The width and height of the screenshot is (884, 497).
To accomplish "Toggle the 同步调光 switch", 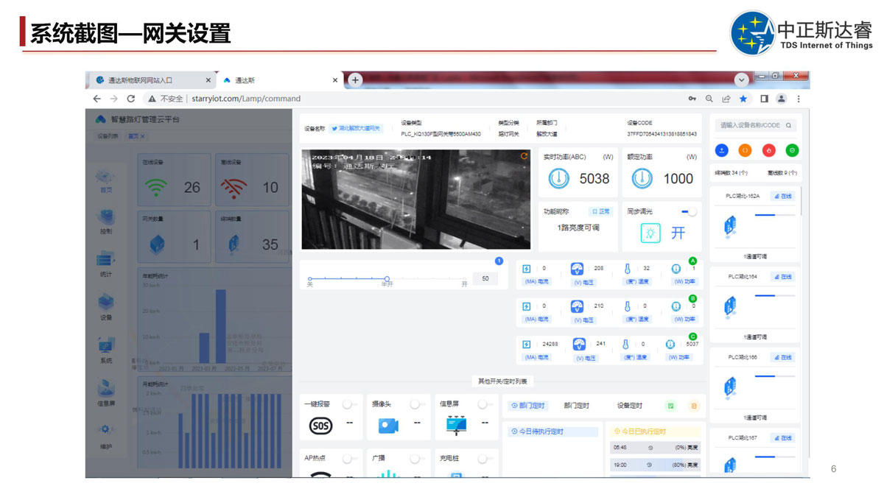I will [689, 211].
